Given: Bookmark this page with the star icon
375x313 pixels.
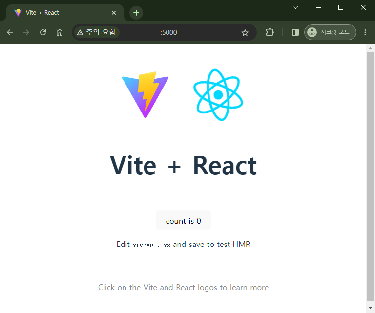Looking at the screenshot, I should coord(245,33).
